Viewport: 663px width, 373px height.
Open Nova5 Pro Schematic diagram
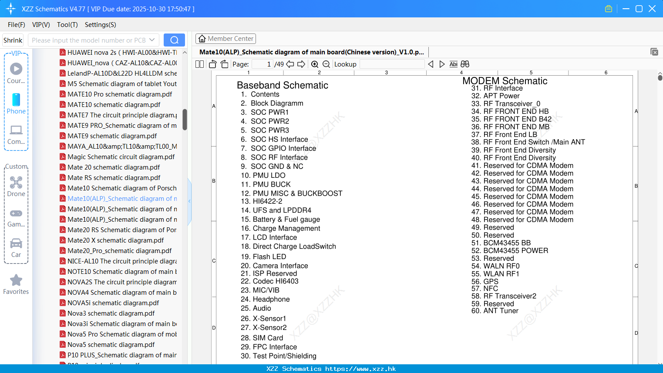[118, 334]
